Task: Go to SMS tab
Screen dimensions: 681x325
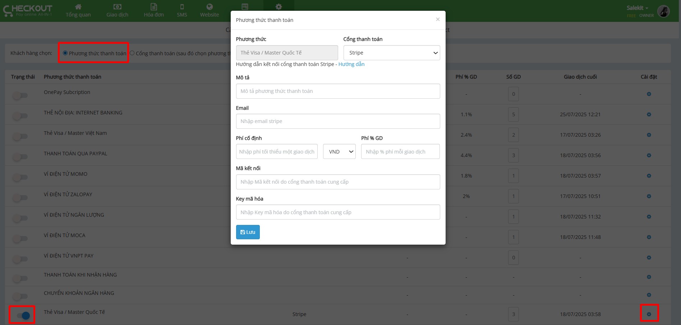Action: [182, 11]
